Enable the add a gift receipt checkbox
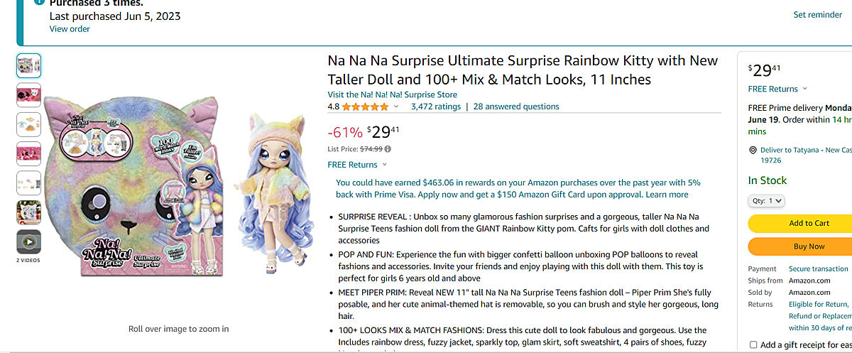852x353 pixels. [x=753, y=344]
